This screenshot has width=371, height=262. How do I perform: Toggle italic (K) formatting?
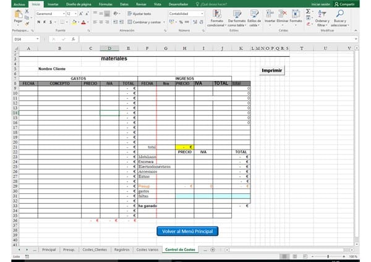click(x=45, y=22)
